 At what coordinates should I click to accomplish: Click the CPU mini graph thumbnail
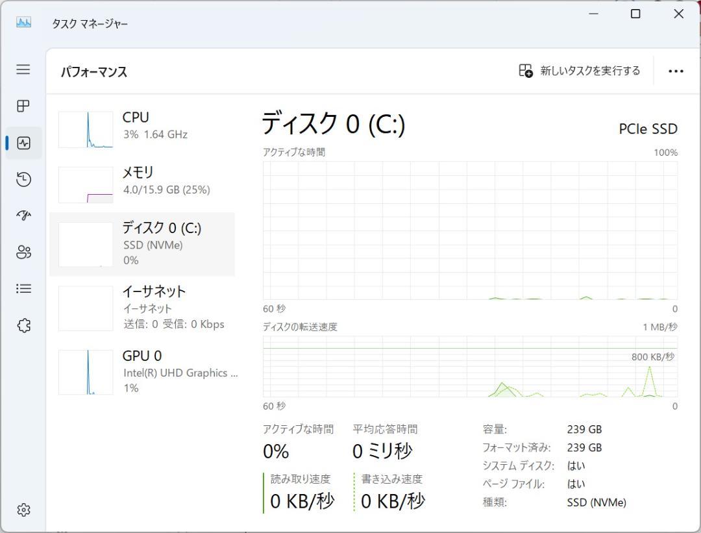86,130
